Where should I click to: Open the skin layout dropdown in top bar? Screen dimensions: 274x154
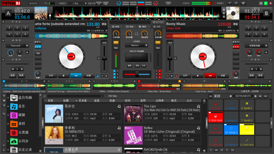click(86, 3)
